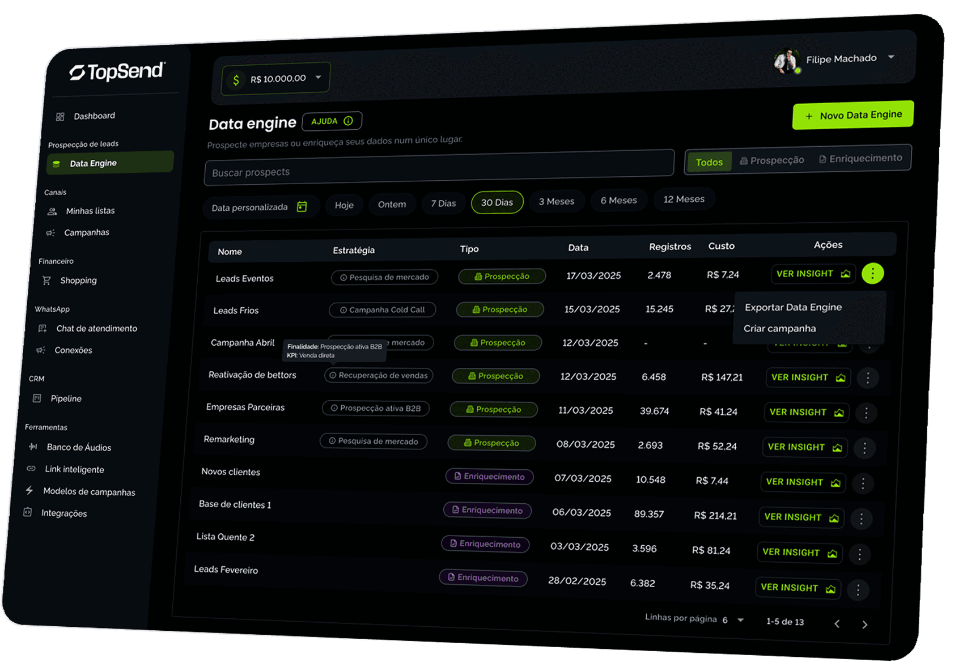
Task: Open the Data personalizada date picker
Action: pos(261,207)
